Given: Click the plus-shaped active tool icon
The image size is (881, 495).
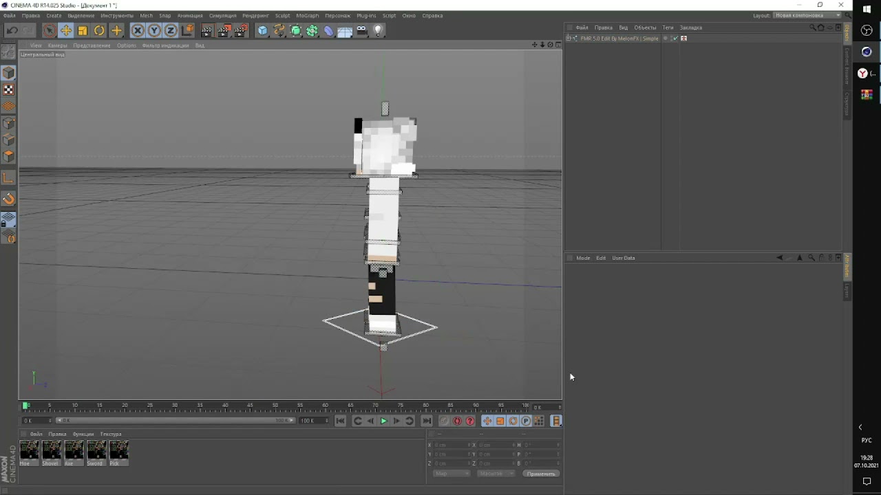Looking at the screenshot, I should point(116,30).
